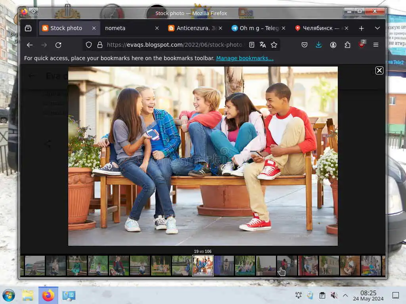The width and height of the screenshot is (406, 304).
Task: Click the main teenagers bench photo
Action: pyautogui.click(x=203, y=156)
